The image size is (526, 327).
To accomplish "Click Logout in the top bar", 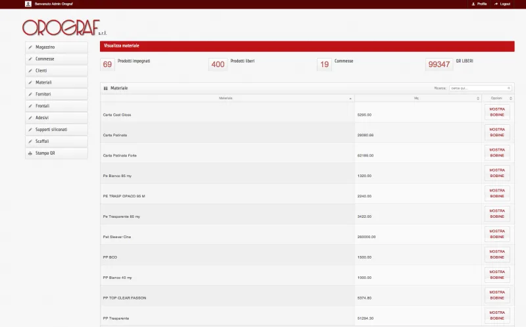I will (502, 4).
